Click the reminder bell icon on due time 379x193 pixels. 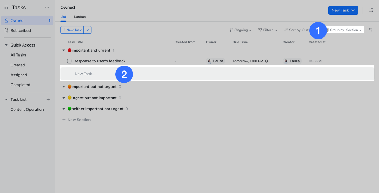pyautogui.click(x=266, y=61)
